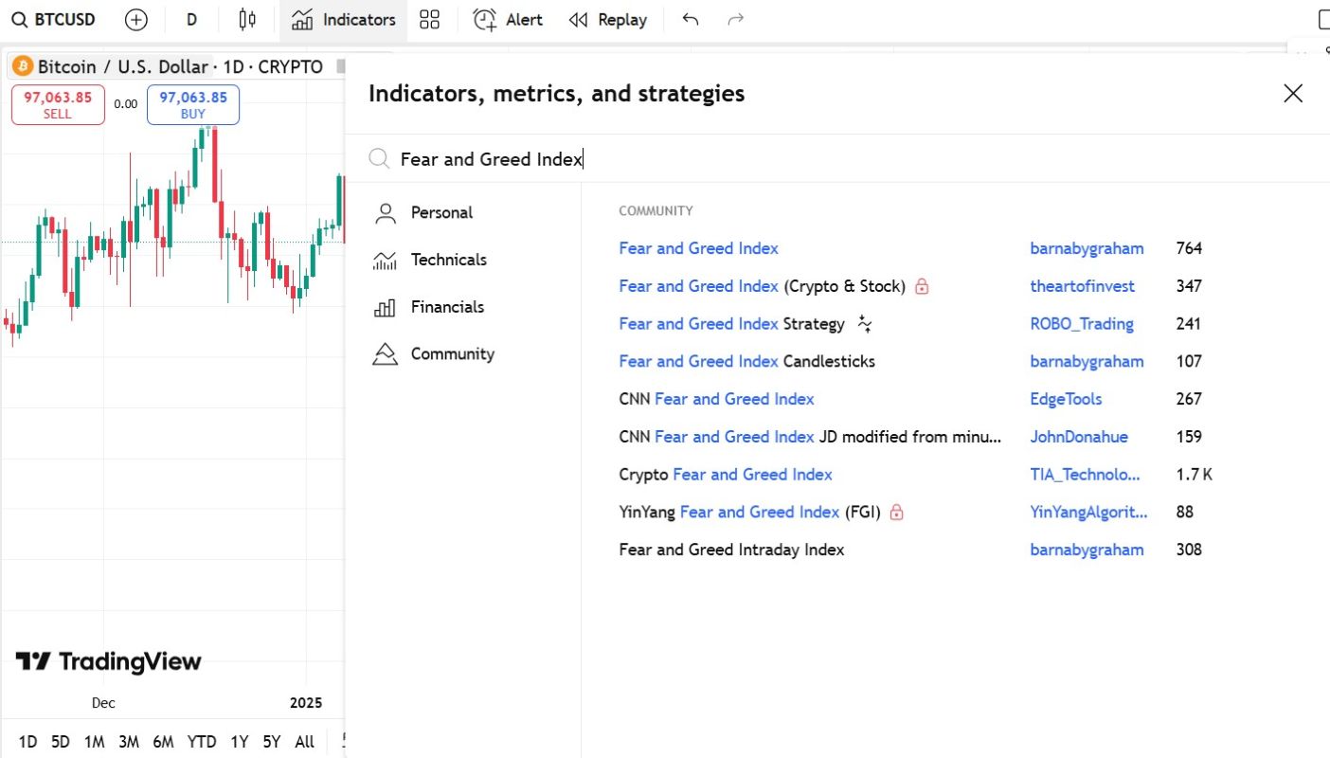1330x758 pixels.
Task: Click the add symbol plus icon
Action: click(136, 19)
